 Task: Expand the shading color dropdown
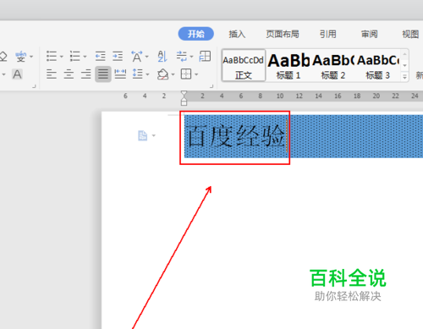[173, 74]
